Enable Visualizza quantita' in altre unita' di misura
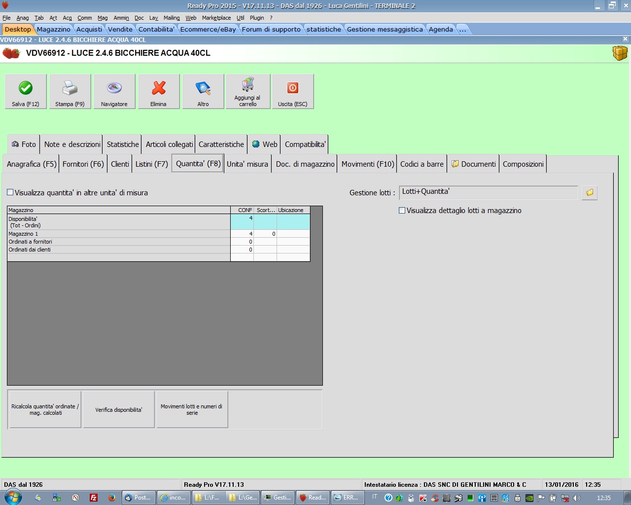 coord(10,192)
